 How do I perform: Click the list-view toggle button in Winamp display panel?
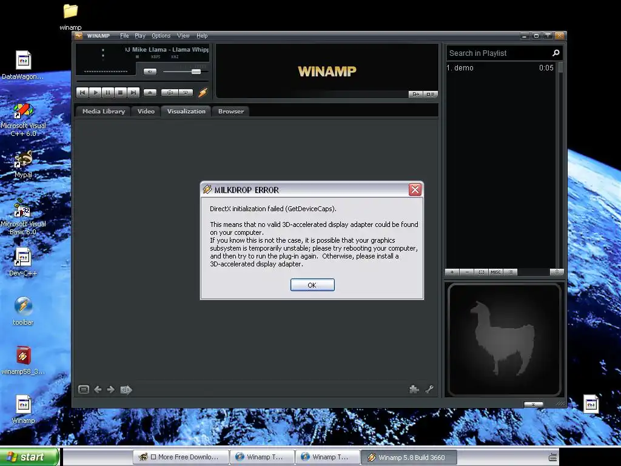pos(430,94)
